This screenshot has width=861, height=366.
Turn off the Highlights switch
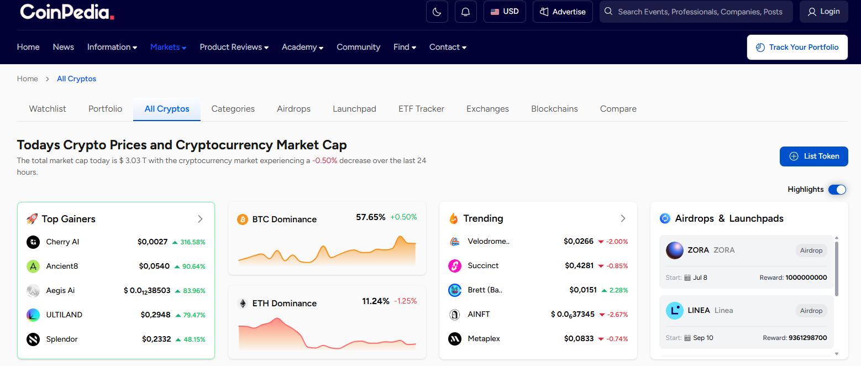point(837,190)
